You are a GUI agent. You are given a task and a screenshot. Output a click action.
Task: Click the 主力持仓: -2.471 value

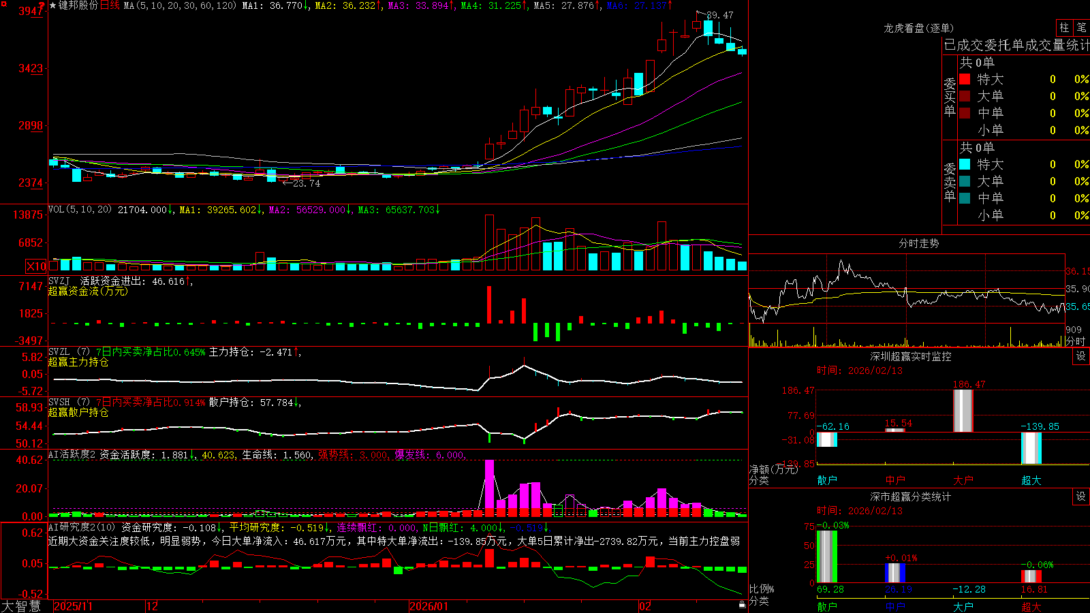click(x=251, y=352)
